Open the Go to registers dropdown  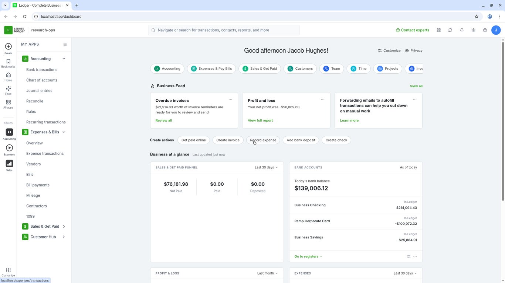coord(308,256)
